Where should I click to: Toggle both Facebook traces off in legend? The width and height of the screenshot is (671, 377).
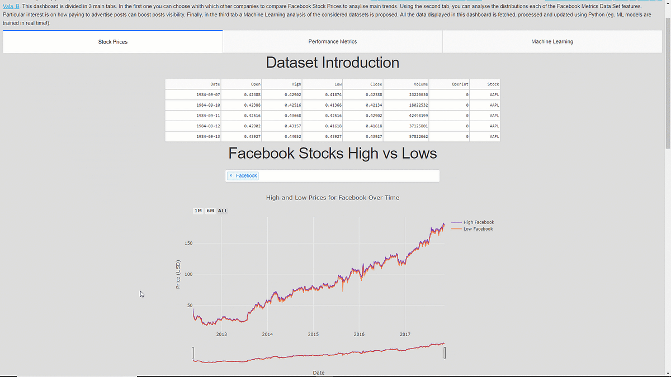(x=478, y=225)
